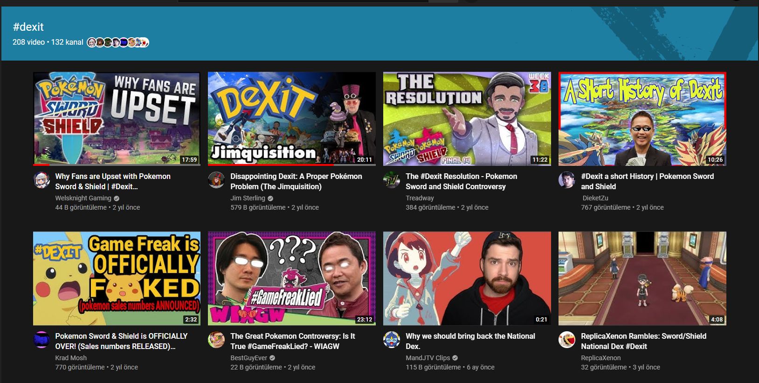Go to BestGuyEver channel name link
This screenshot has width=759, height=383.
[248, 358]
